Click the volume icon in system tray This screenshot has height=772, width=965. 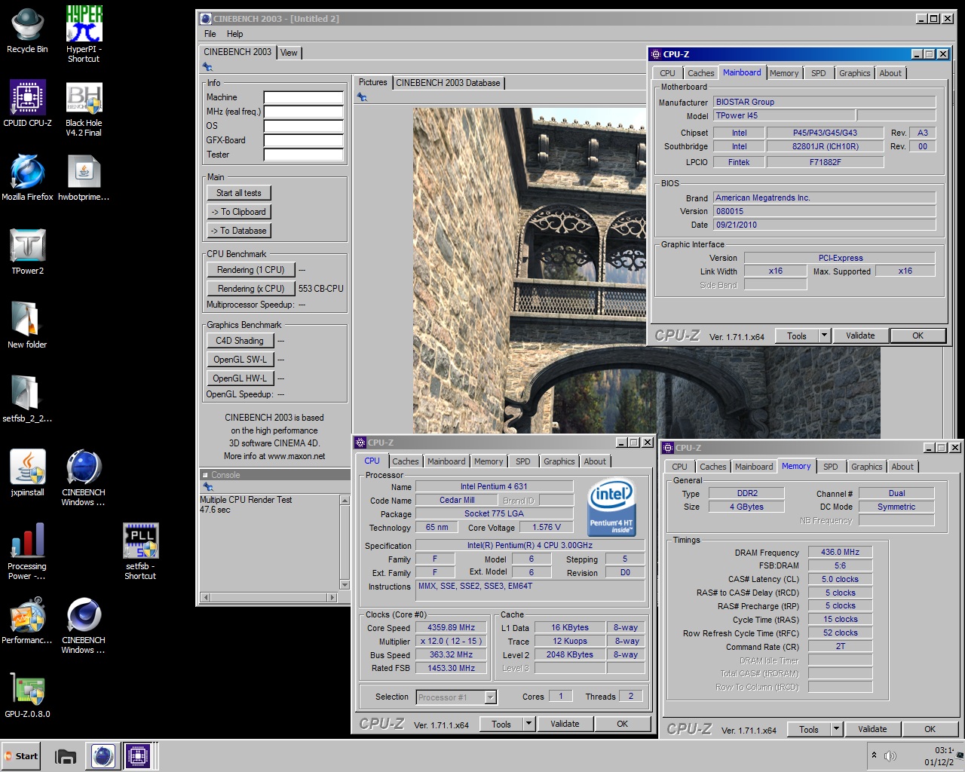click(890, 756)
